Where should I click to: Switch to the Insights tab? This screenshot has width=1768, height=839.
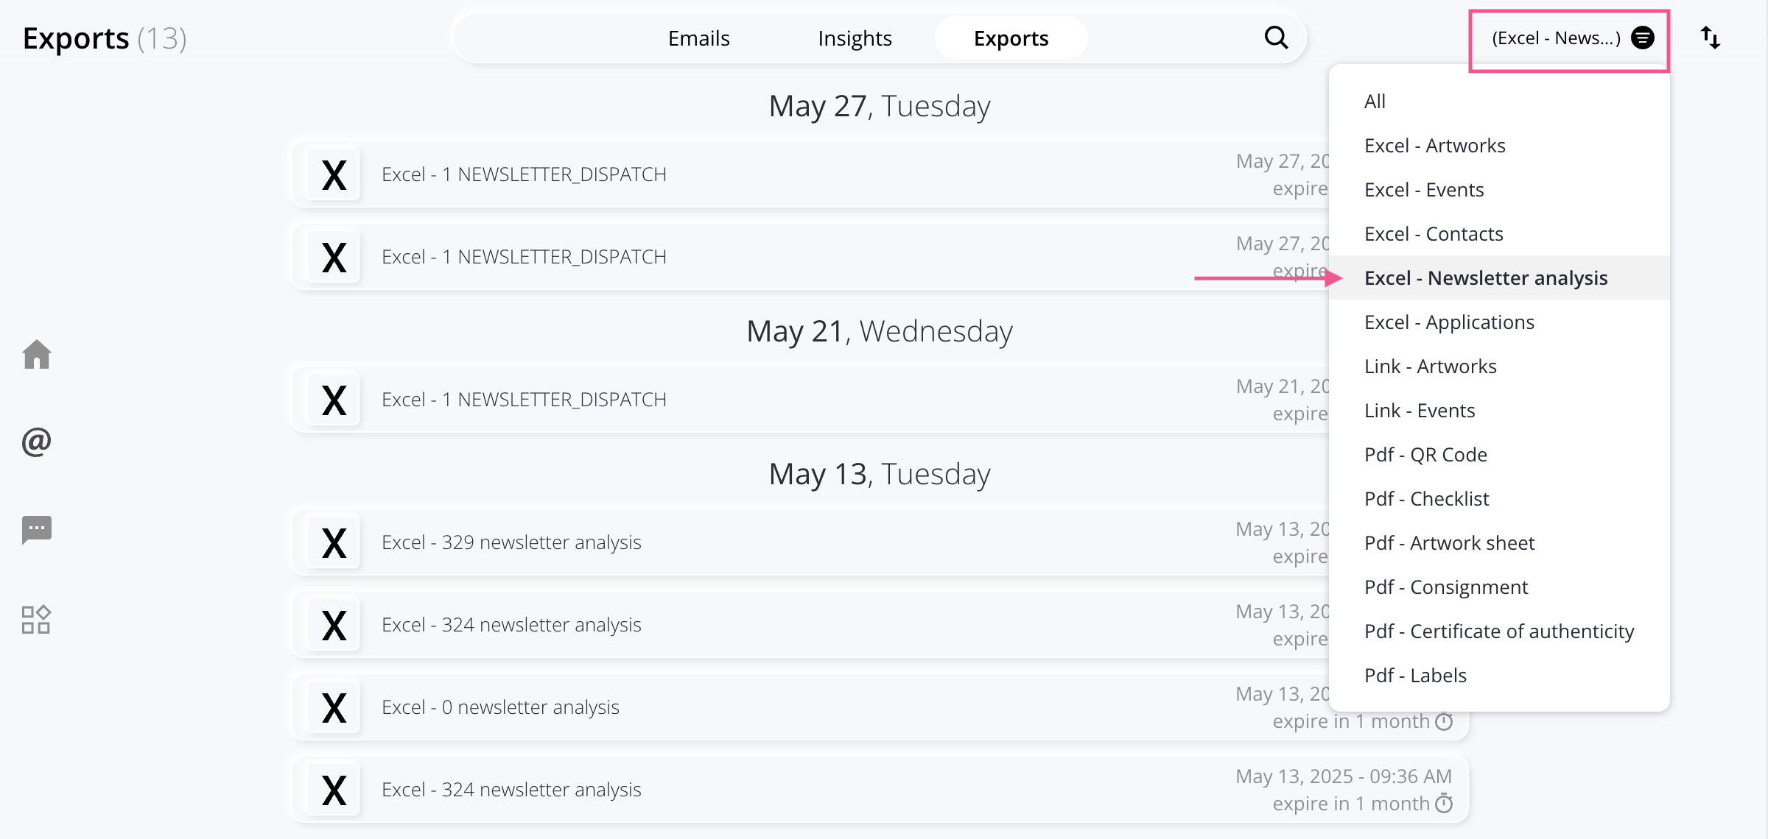click(x=855, y=38)
